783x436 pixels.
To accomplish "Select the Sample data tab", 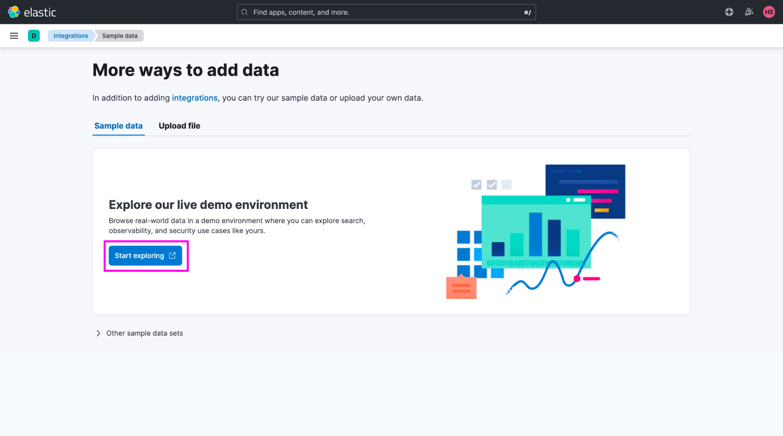I will (x=119, y=125).
